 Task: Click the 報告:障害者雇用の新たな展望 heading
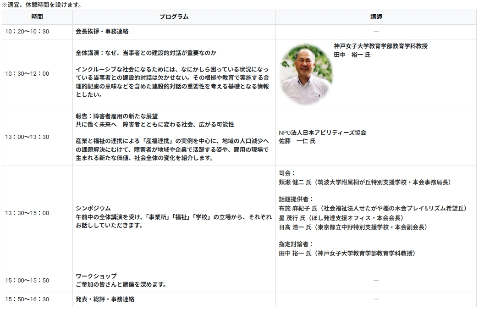point(120,116)
